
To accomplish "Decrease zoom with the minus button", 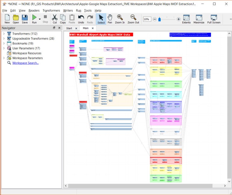I will pos(155,19).
